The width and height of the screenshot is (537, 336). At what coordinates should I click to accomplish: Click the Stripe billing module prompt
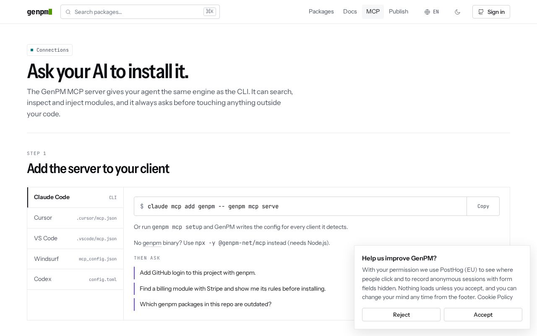tap(232, 289)
